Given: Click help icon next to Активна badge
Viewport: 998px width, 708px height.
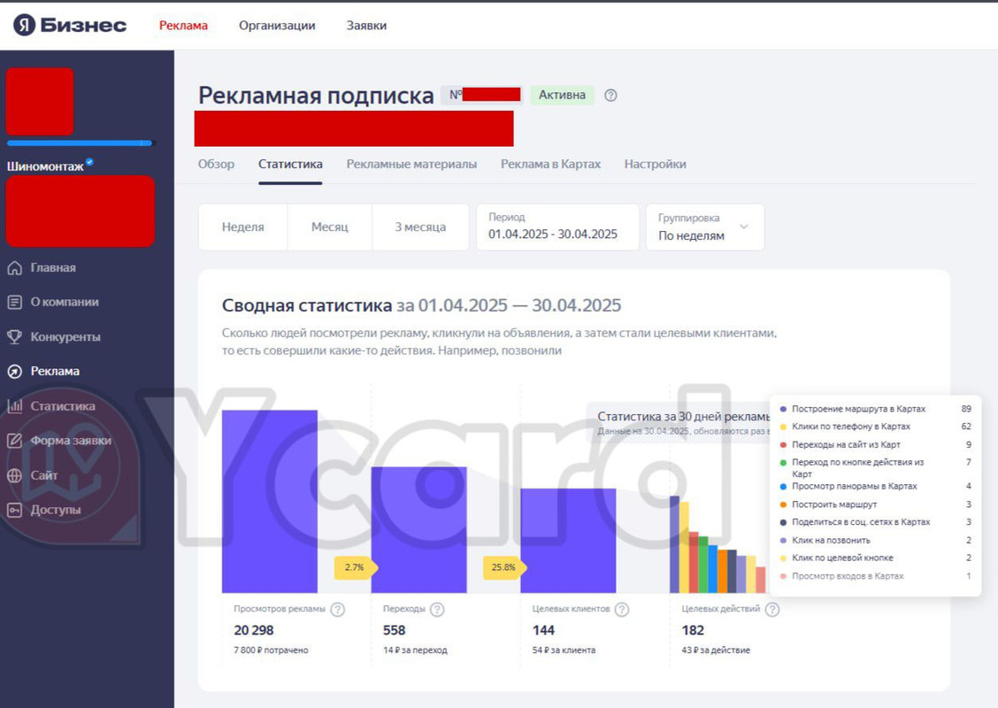Looking at the screenshot, I should pos(610,95).
